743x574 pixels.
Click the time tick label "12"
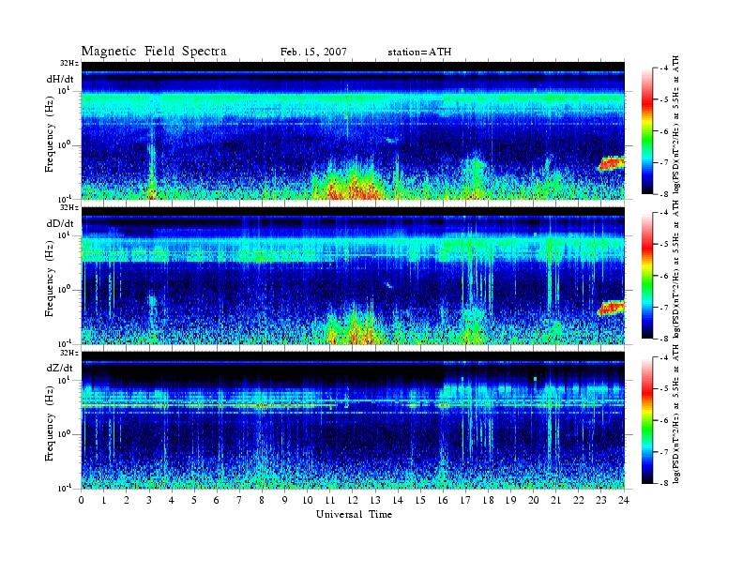click(x=353, y=500)
